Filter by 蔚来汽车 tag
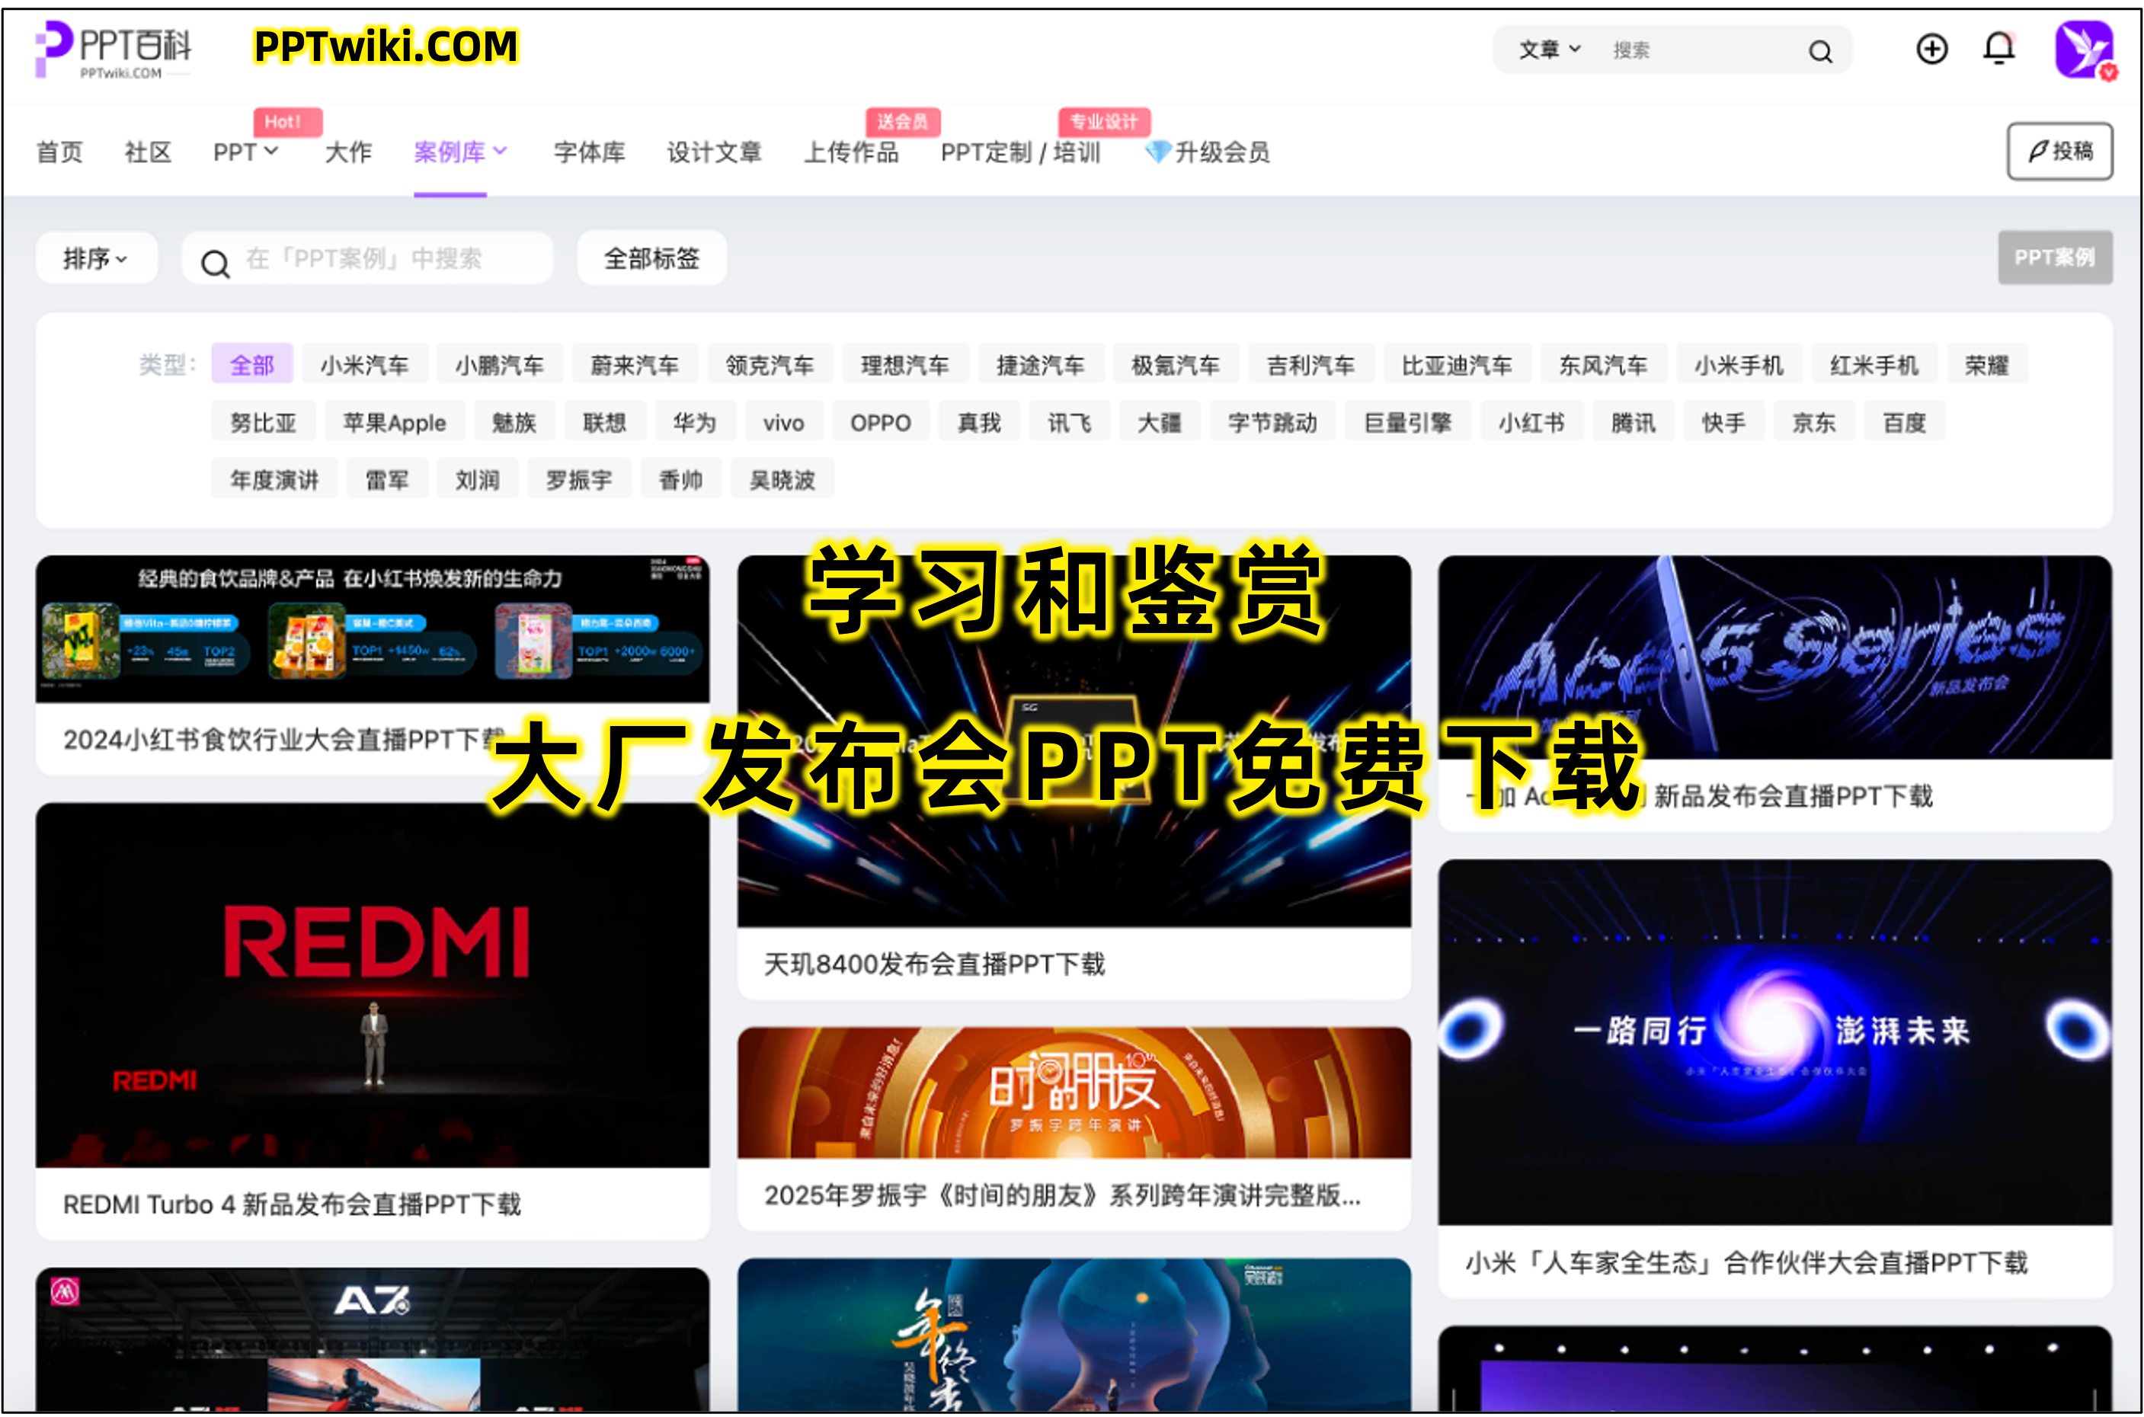Screen dimensions: 2144x1417 point(635,364)
